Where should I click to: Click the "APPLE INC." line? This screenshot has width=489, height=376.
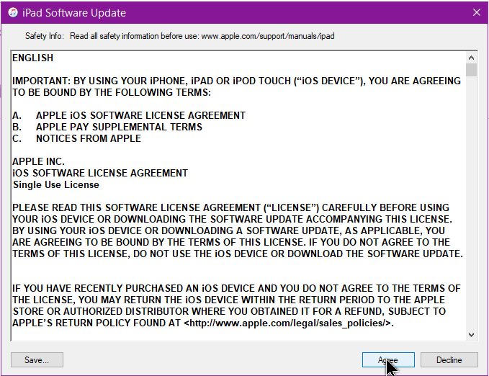[x=38, y=161]
